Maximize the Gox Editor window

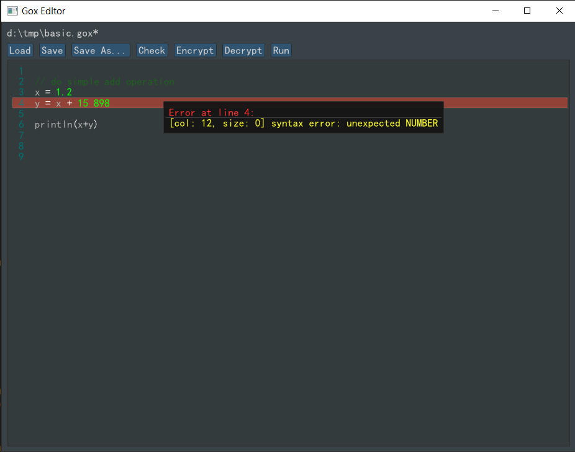click(x=527, y=11)
